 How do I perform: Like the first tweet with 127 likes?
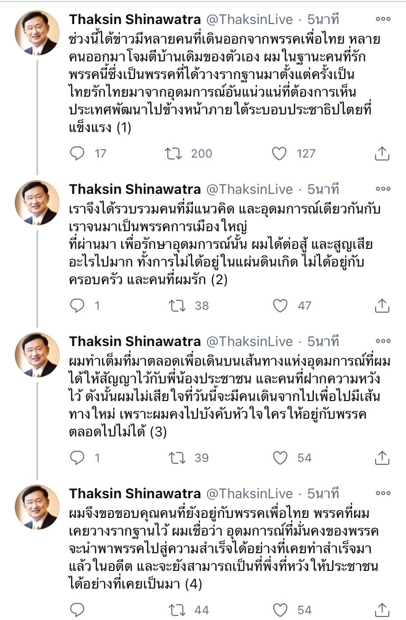tap(279, 154)
